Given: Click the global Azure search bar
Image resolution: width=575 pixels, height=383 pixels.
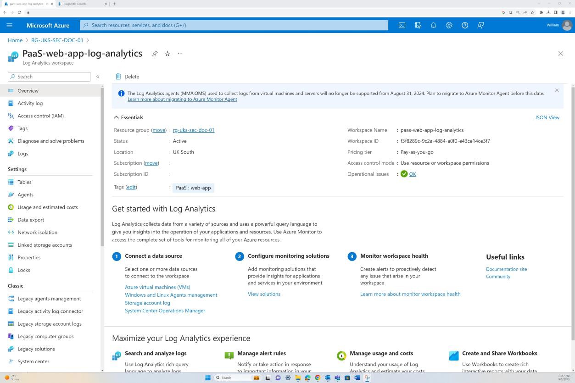Looking at the screenshot, I should click(x=233, y=25).
